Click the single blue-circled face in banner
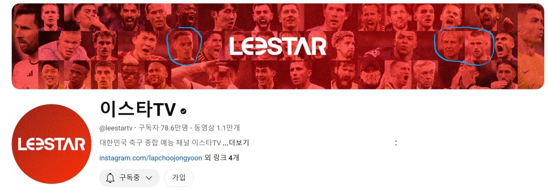The height and width of the screenshot is (190, 548). (x=184, y=47)
